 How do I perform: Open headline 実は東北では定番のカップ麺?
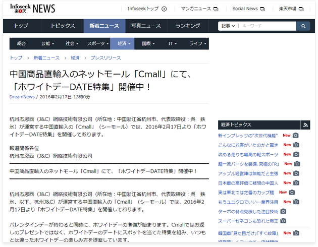pos(246,193)
